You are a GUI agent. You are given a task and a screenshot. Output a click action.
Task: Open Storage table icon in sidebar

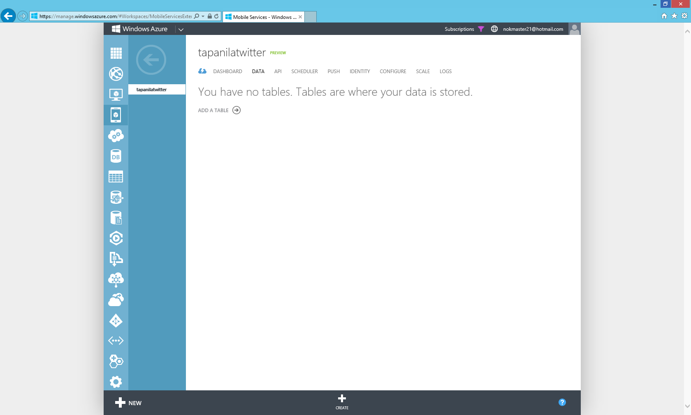(x=116, y=177)
